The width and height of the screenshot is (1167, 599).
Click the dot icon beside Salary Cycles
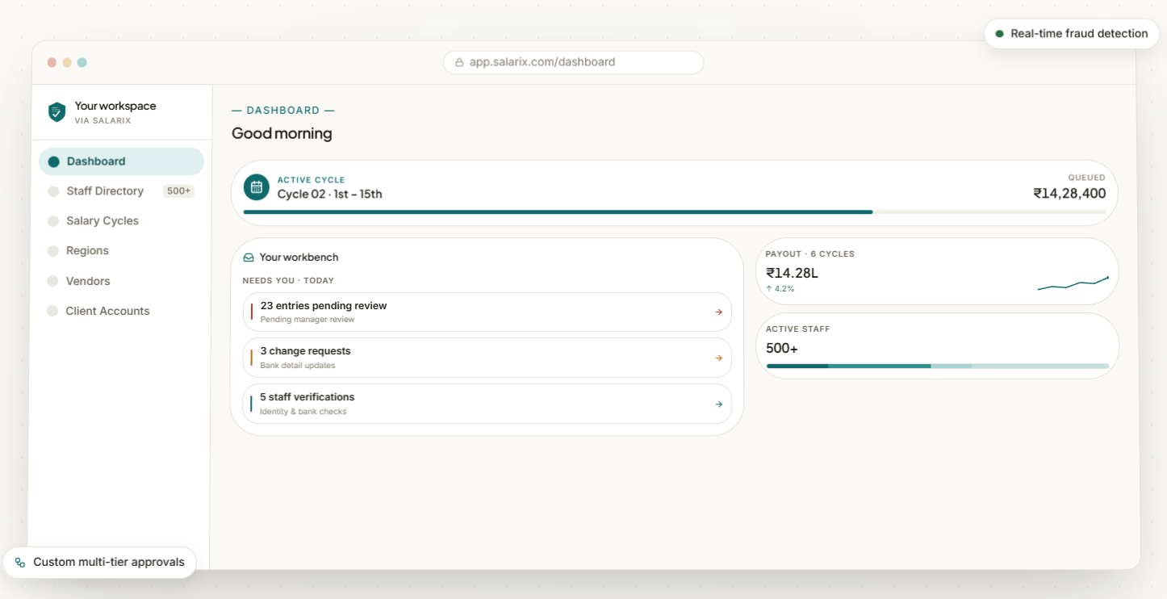click(53, 221)
